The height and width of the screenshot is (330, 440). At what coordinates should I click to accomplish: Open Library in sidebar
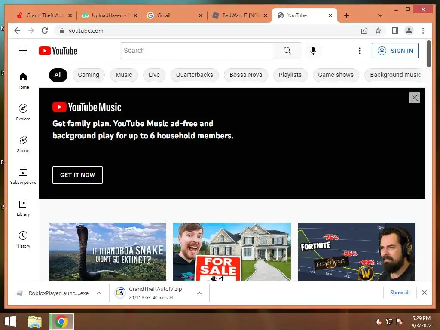point(23,208)
